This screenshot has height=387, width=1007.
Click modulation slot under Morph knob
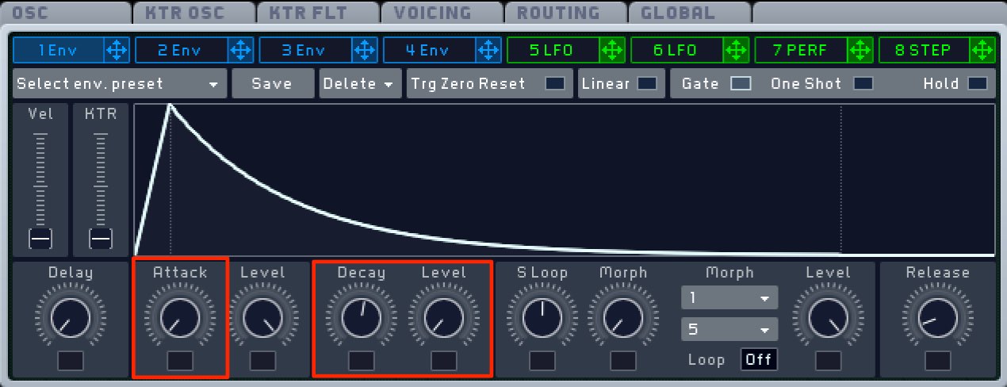point(623,361)
